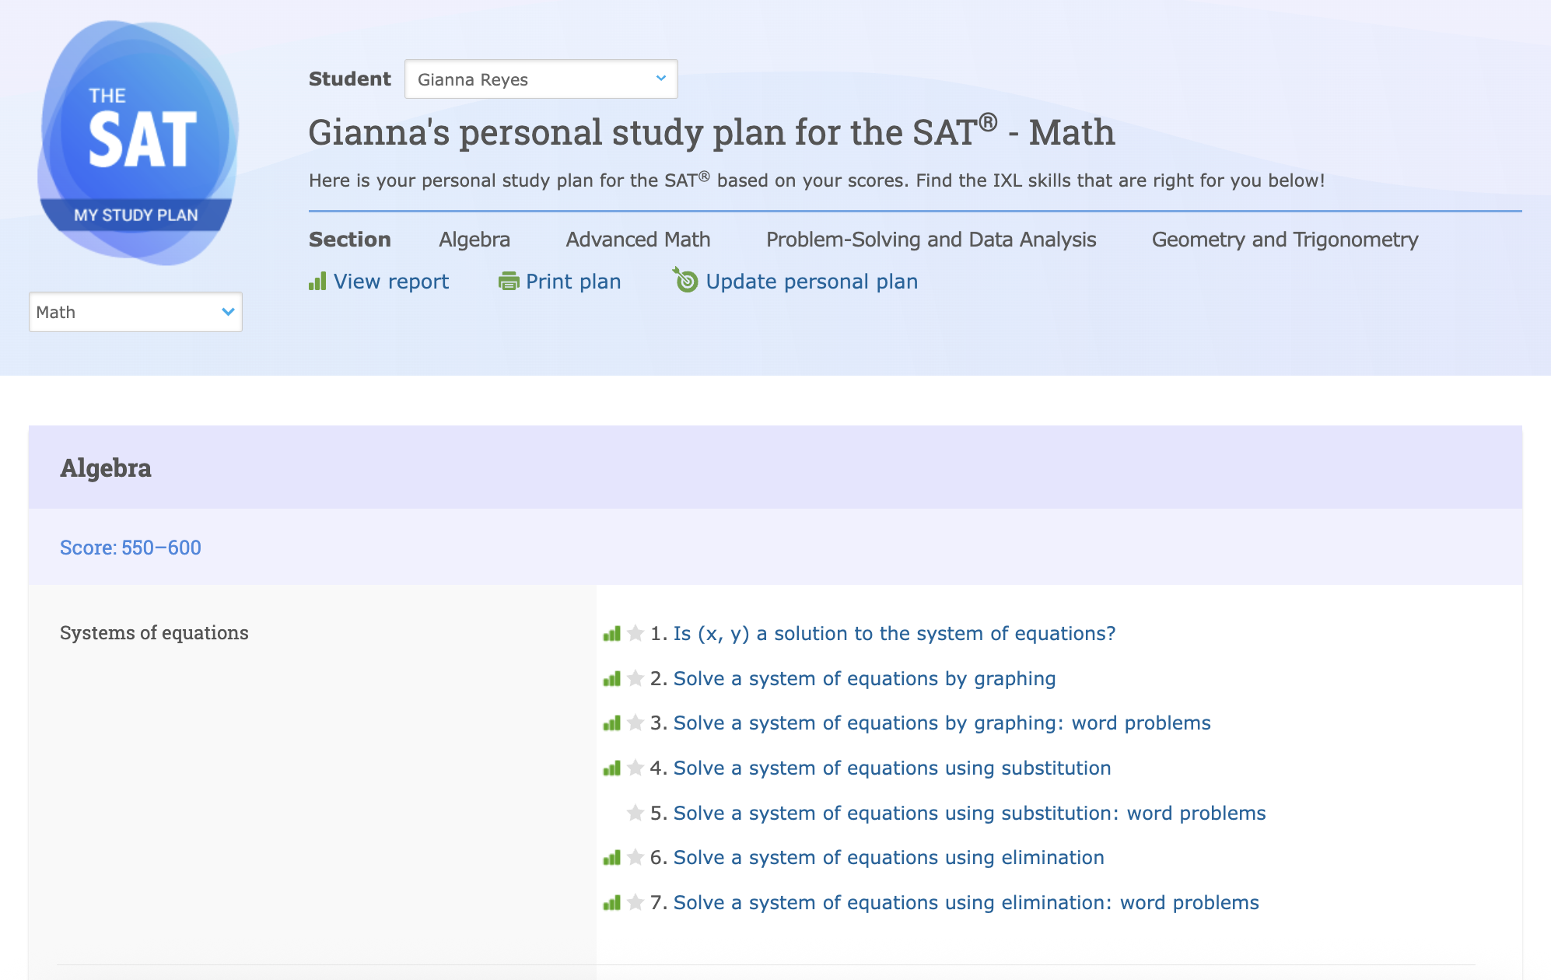1551x980 pixels.
Task: Open the Score 550–600 link
Action: [x=129, y=548]
